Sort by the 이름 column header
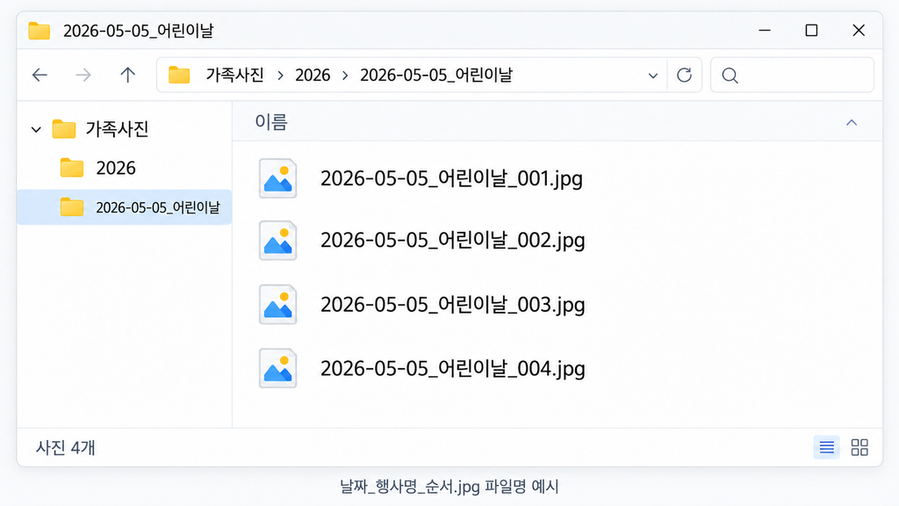899x506 pixels. (271, 122)
